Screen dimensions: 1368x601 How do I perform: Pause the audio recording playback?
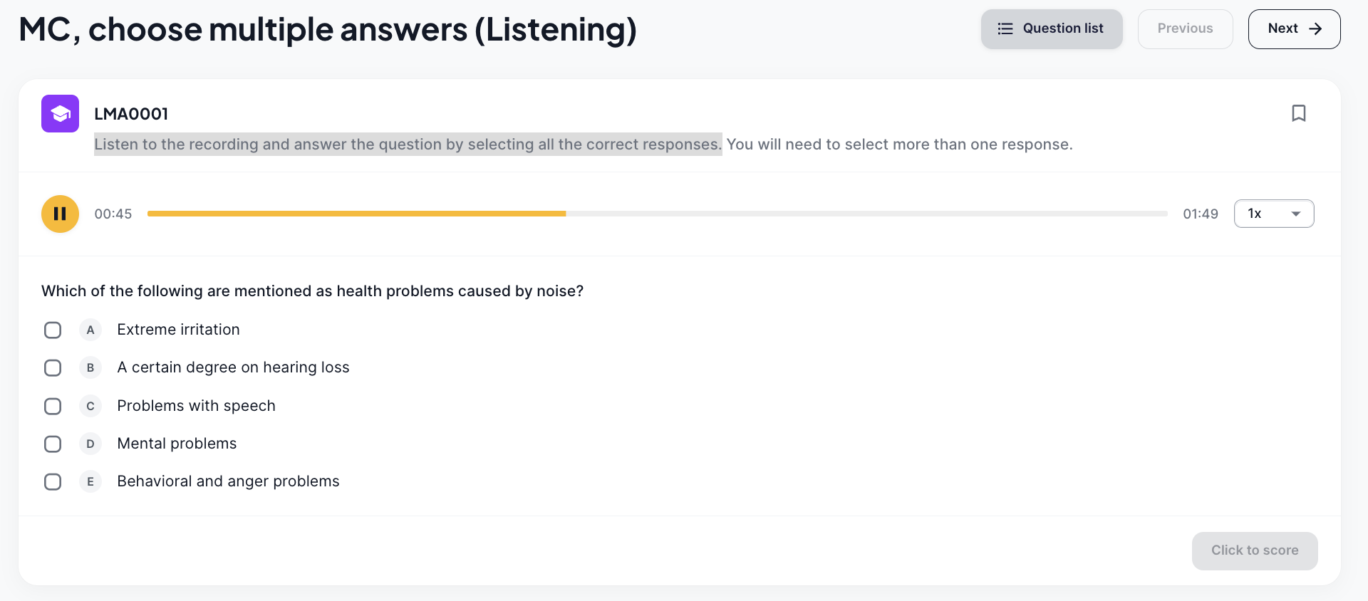click(60, 214)
